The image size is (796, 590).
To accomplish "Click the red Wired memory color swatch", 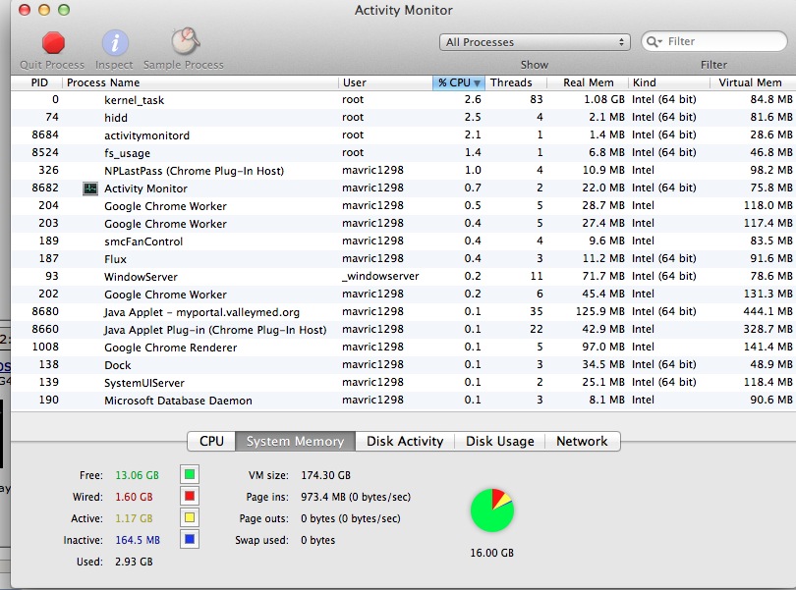I will coord(190,496).
